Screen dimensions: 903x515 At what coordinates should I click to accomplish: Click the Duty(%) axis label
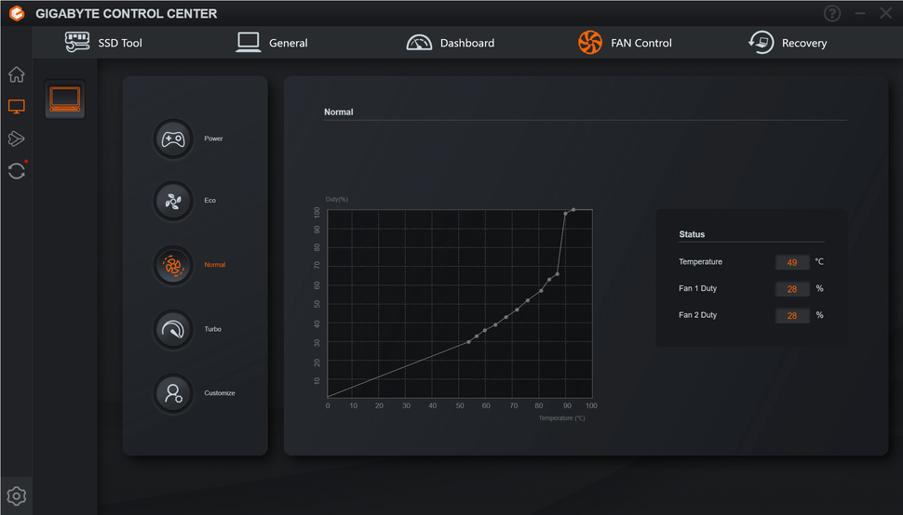[x=337, y=200]
